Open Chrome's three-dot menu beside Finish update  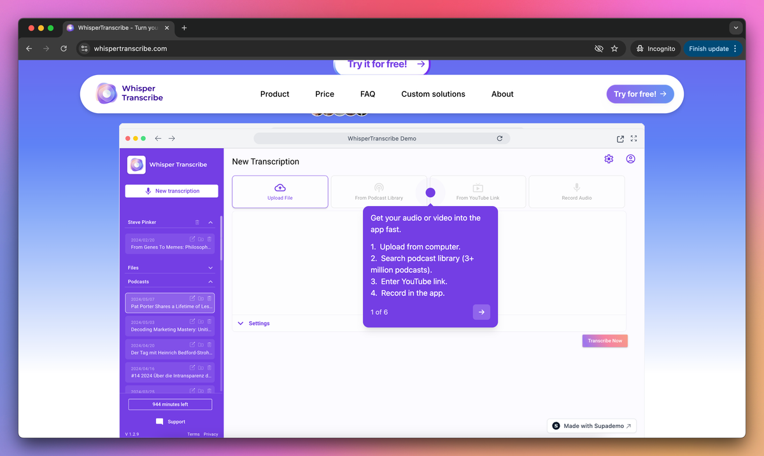point(735,48)
